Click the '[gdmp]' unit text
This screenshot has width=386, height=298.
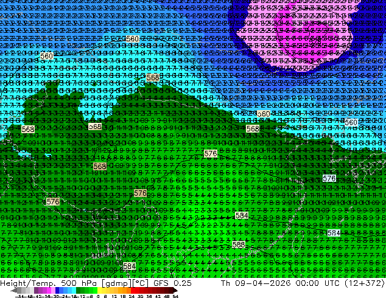[117, 283]
